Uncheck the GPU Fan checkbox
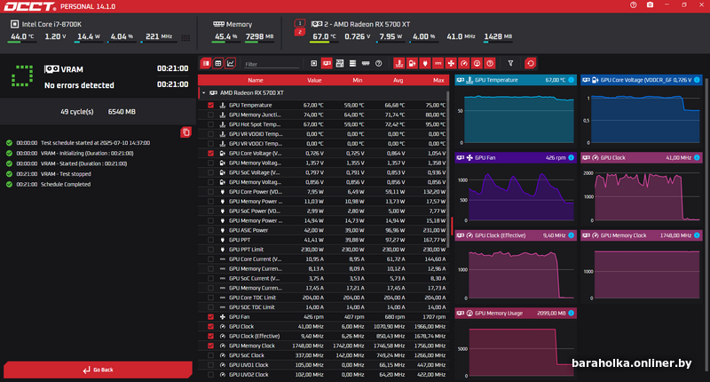 coord(210,317)
